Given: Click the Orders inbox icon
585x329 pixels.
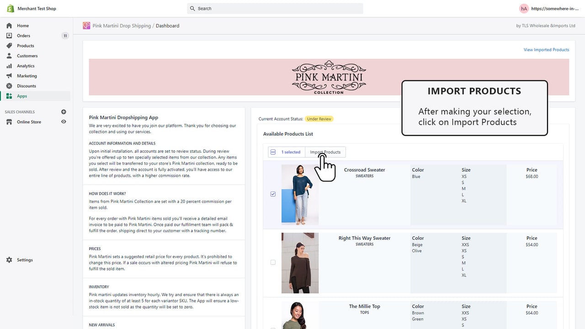Looking at the screenshot, I should tap(9, 36).
